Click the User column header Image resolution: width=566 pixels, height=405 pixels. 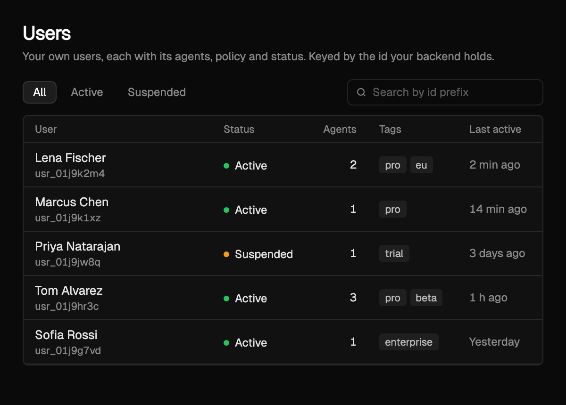click(x=46, y=130)
